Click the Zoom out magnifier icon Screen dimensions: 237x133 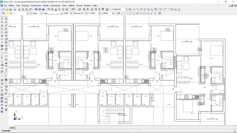coord(87,10)
